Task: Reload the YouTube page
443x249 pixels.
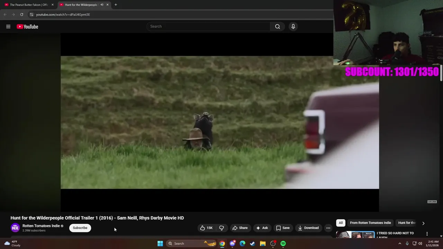Action: tap(21, 15)
